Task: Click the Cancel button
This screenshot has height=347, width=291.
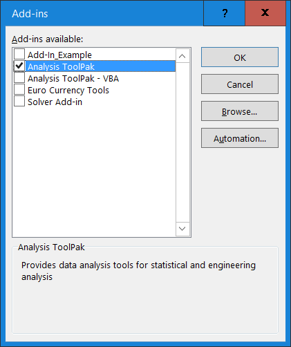Action: [x=240, y=84]
